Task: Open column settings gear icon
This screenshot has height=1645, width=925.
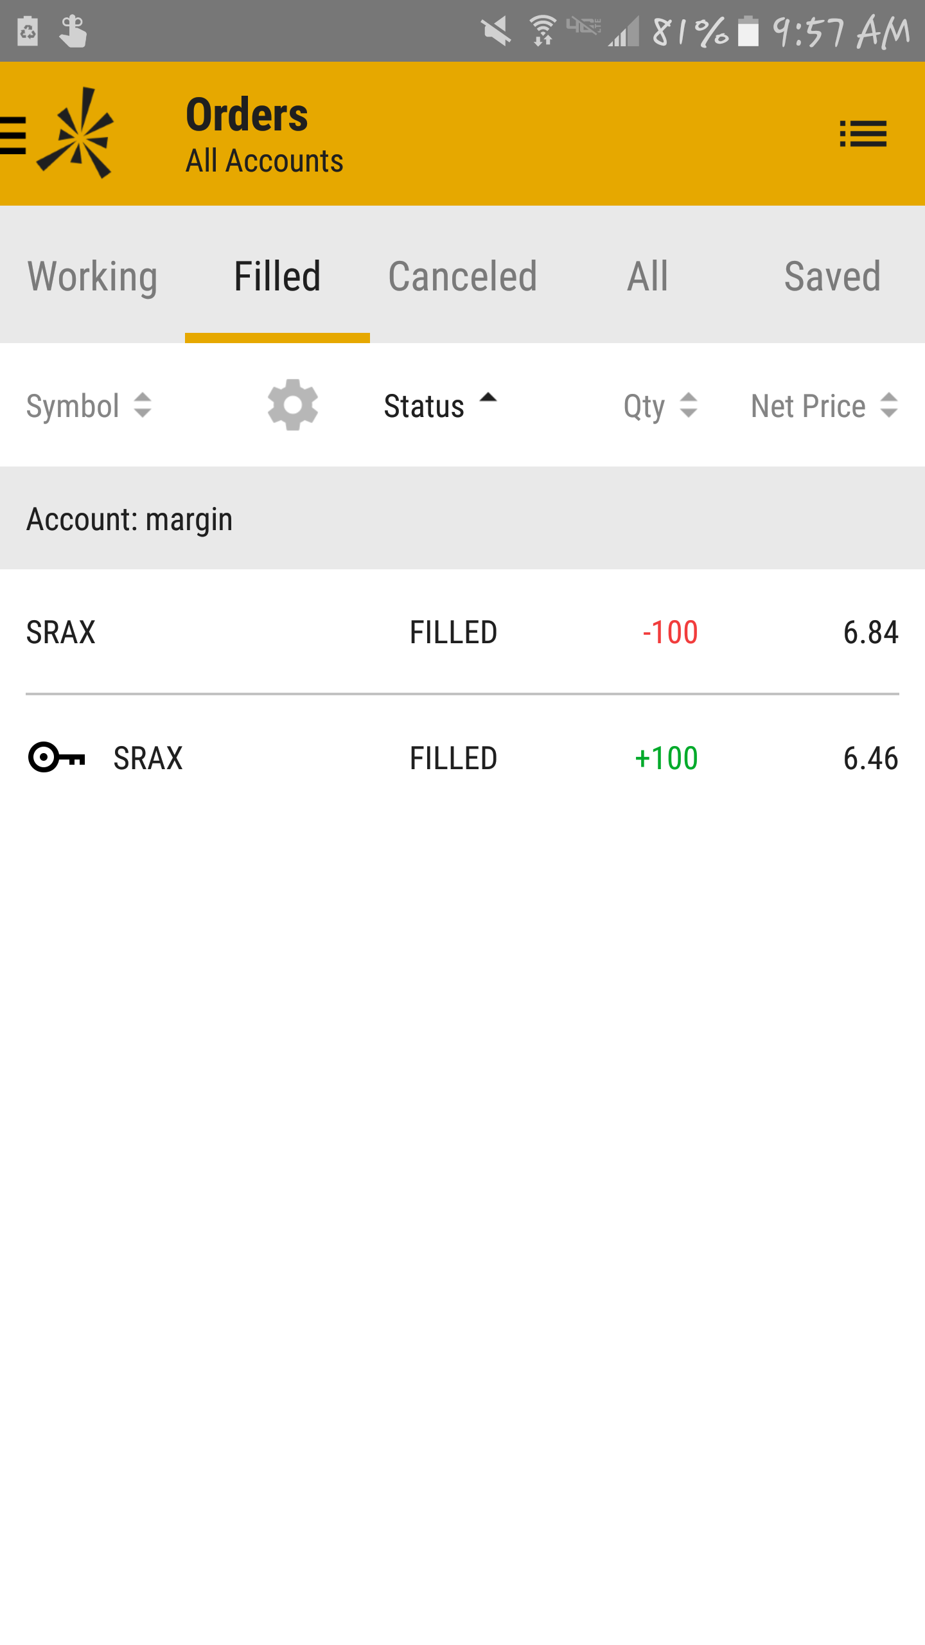Action: click(293, 405)
